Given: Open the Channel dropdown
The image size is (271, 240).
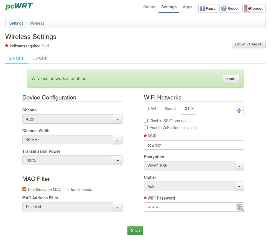Looking at the screenshot, I should click(72, 119).
